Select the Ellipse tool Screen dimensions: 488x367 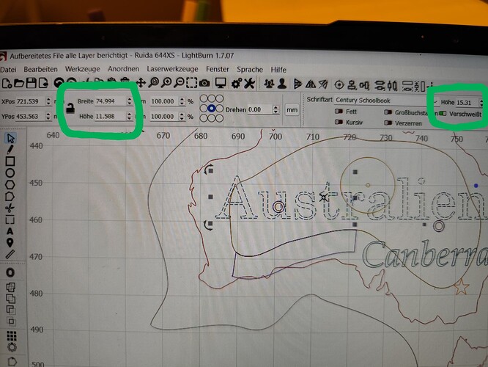(10, 172)
